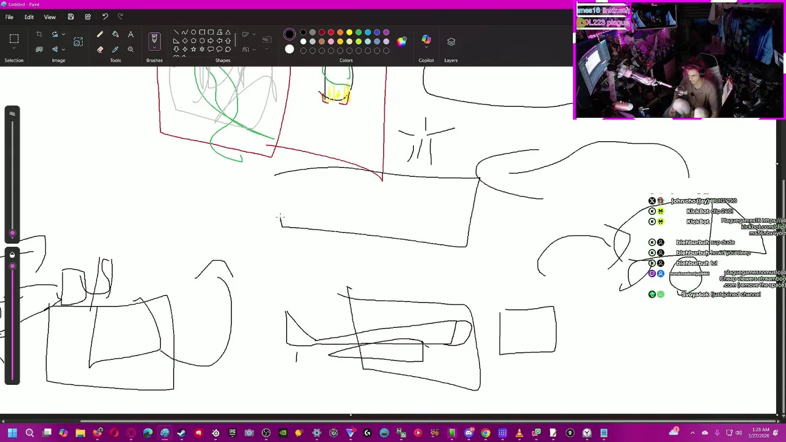Open File Explorer from taskbar
The width and height of the screenshot is (786, 442).
80,433
